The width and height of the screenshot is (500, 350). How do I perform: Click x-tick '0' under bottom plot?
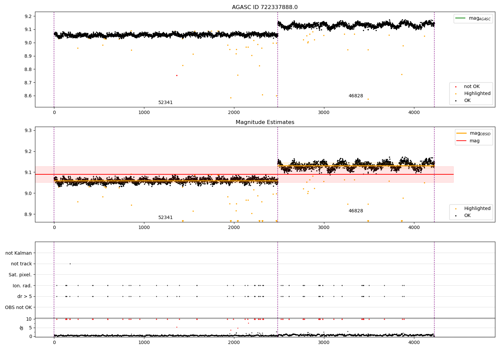click(x=54, y=343)
